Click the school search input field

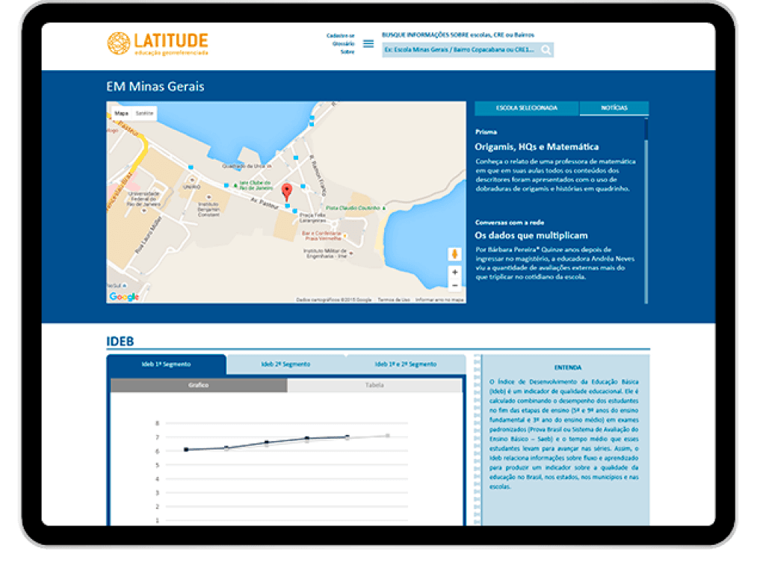click(460, 50)
